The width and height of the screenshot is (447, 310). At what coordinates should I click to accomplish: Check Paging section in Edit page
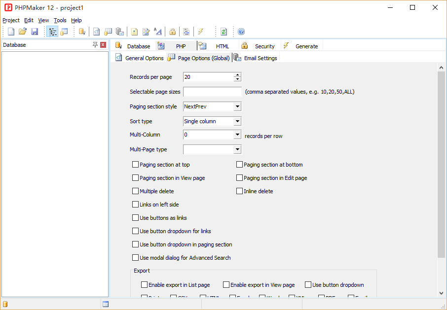[239, 178]
